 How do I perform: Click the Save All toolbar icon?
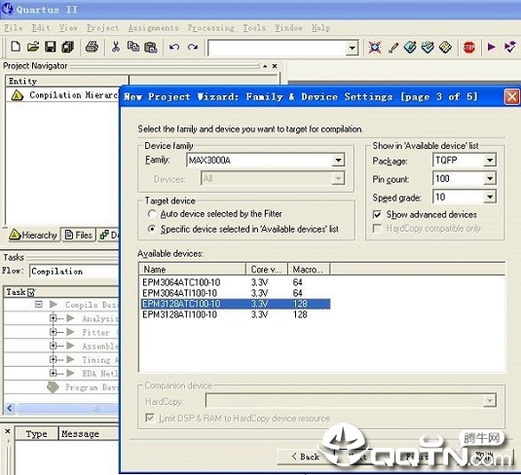(68, 47)
